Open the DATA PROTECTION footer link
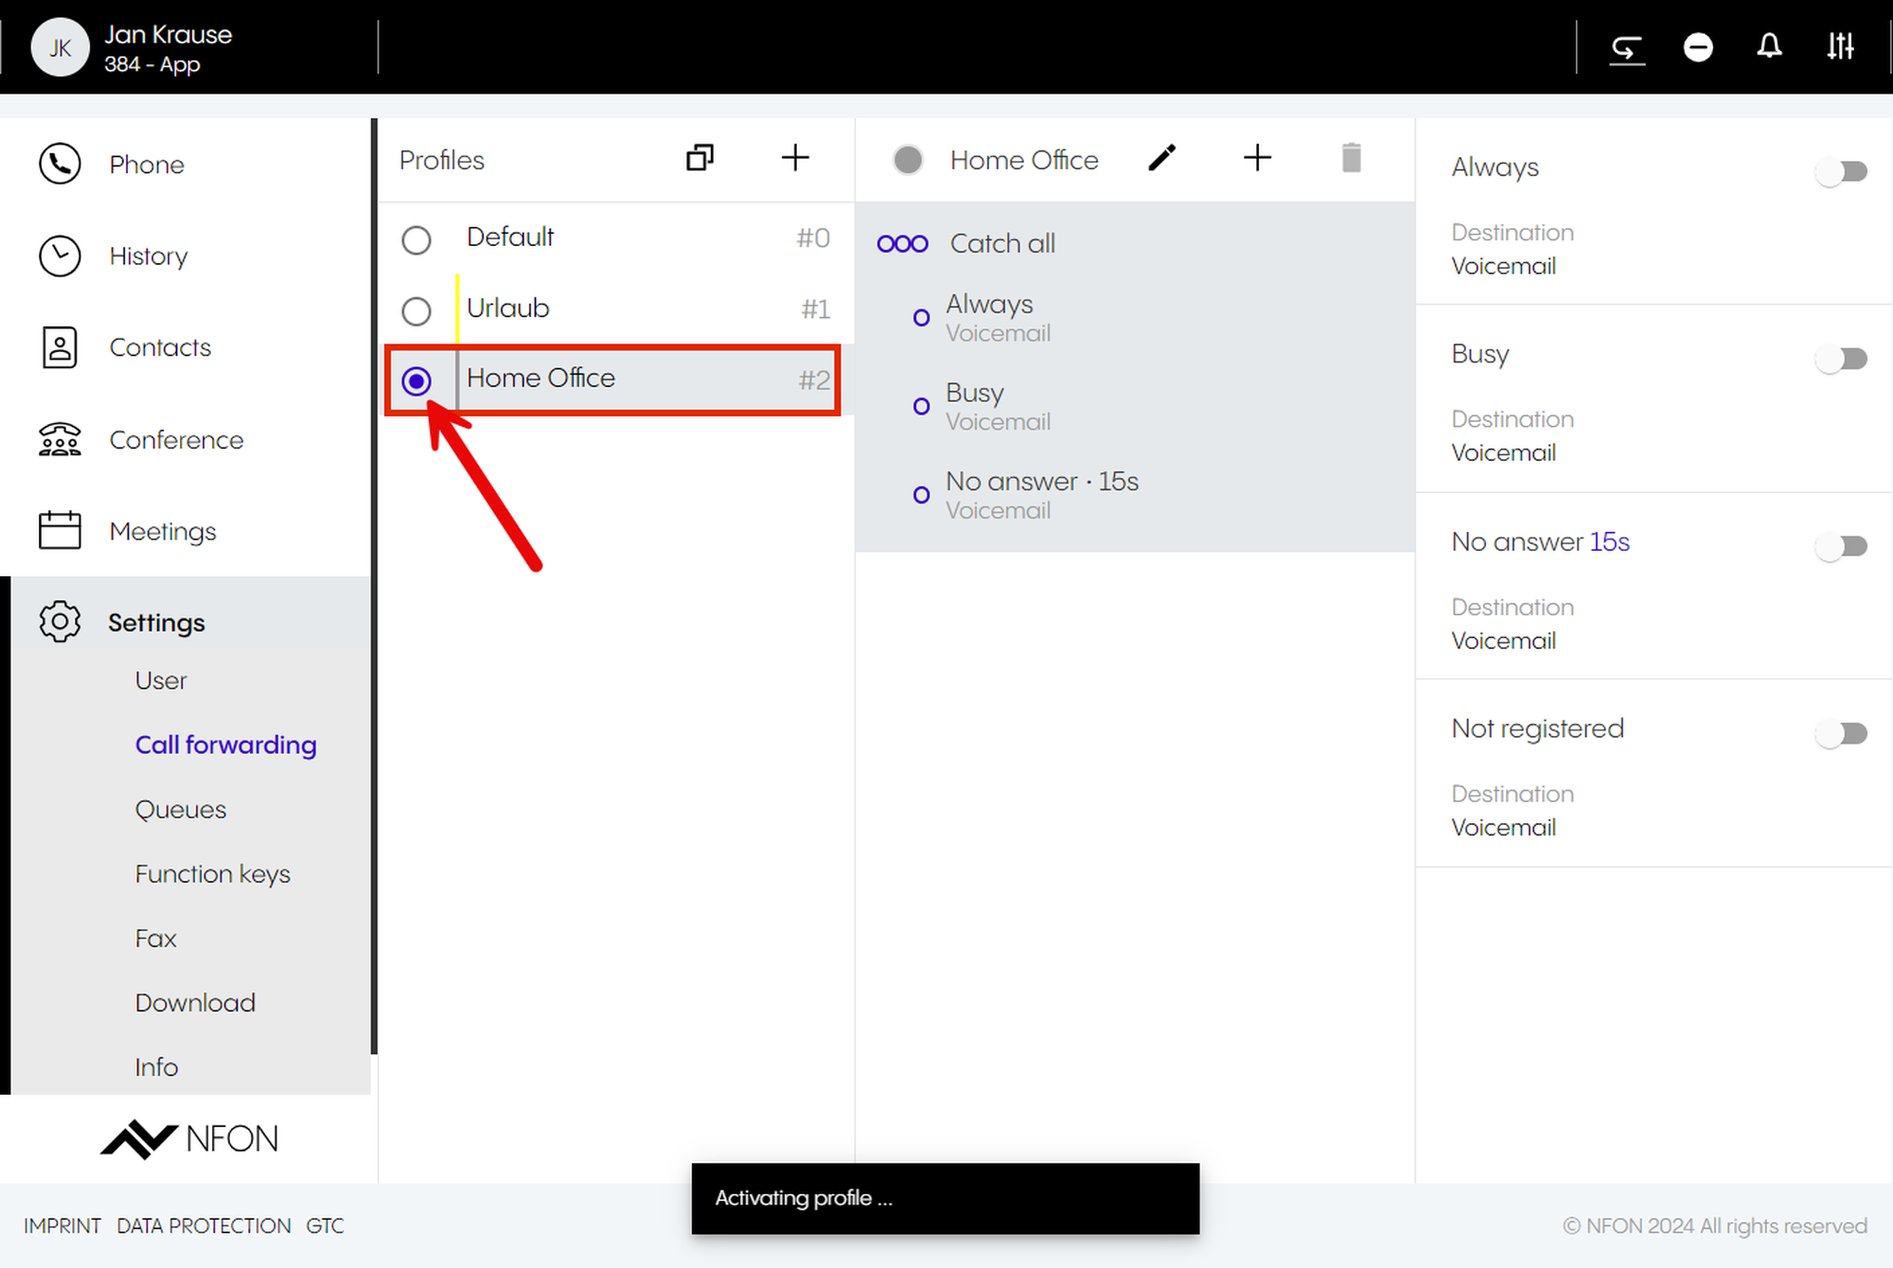The width and height of the screenshot is (1893, 1268). (x=203, y=1225)
